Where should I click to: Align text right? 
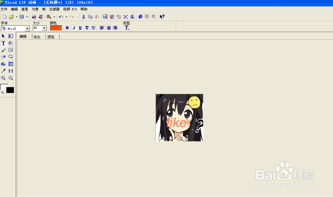[115, 28]
